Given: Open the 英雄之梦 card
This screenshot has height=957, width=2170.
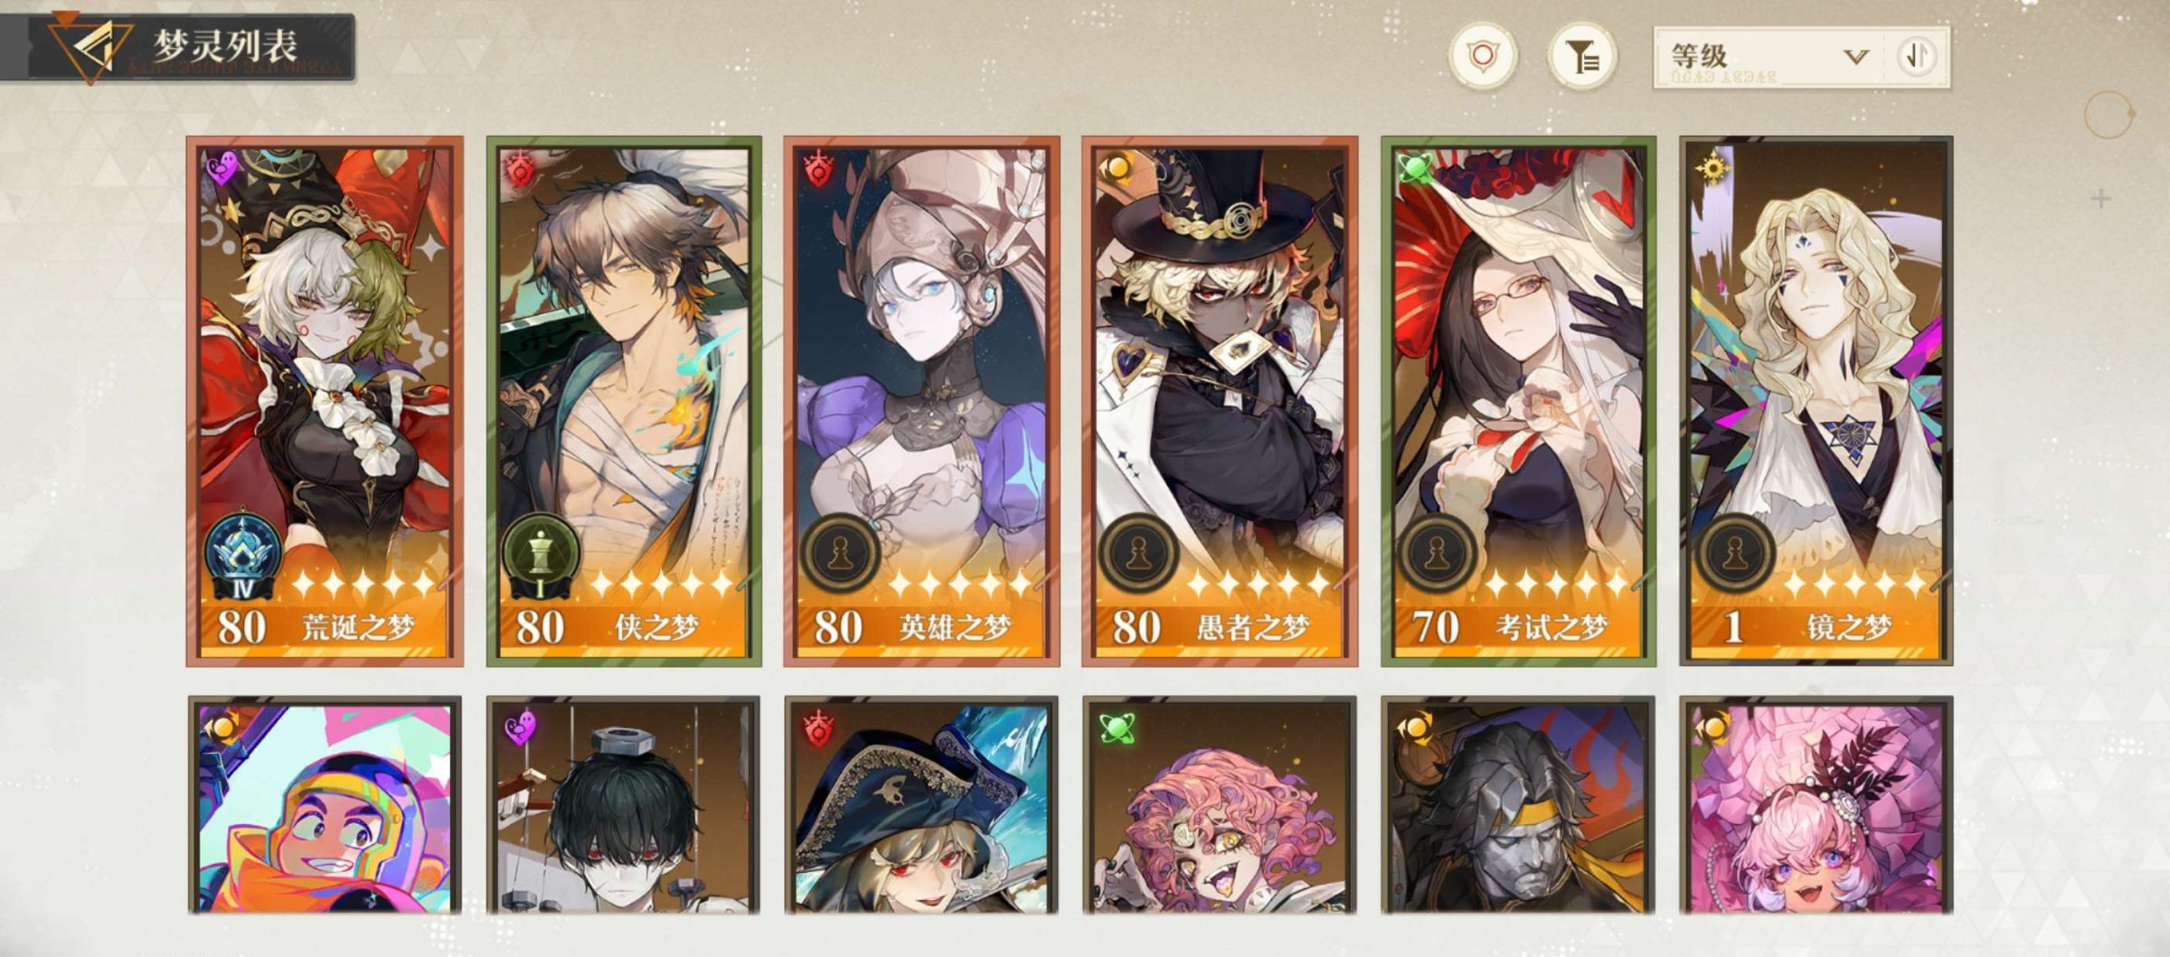Looking at the screenshot, I should tap(921, 401).
